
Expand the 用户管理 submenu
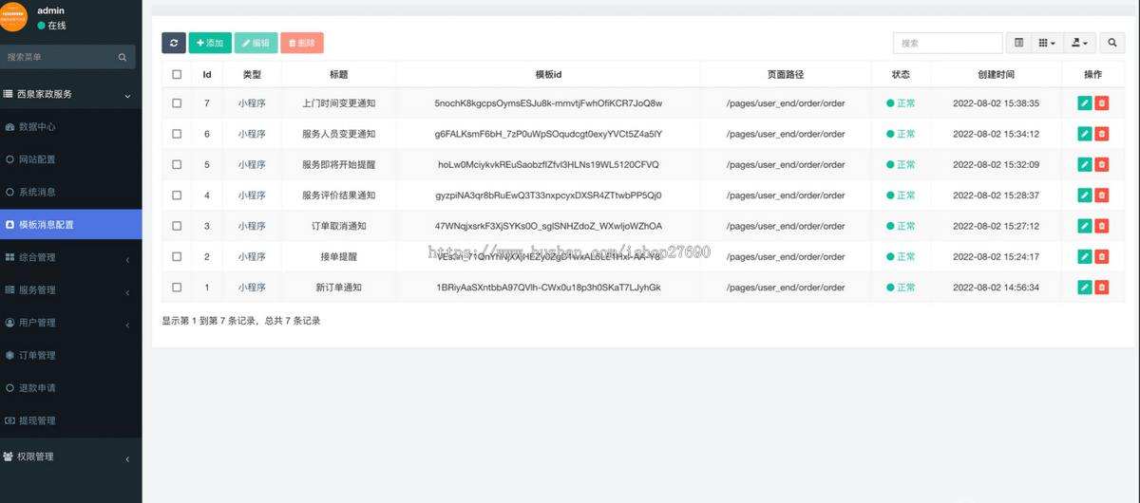point(71,323)
